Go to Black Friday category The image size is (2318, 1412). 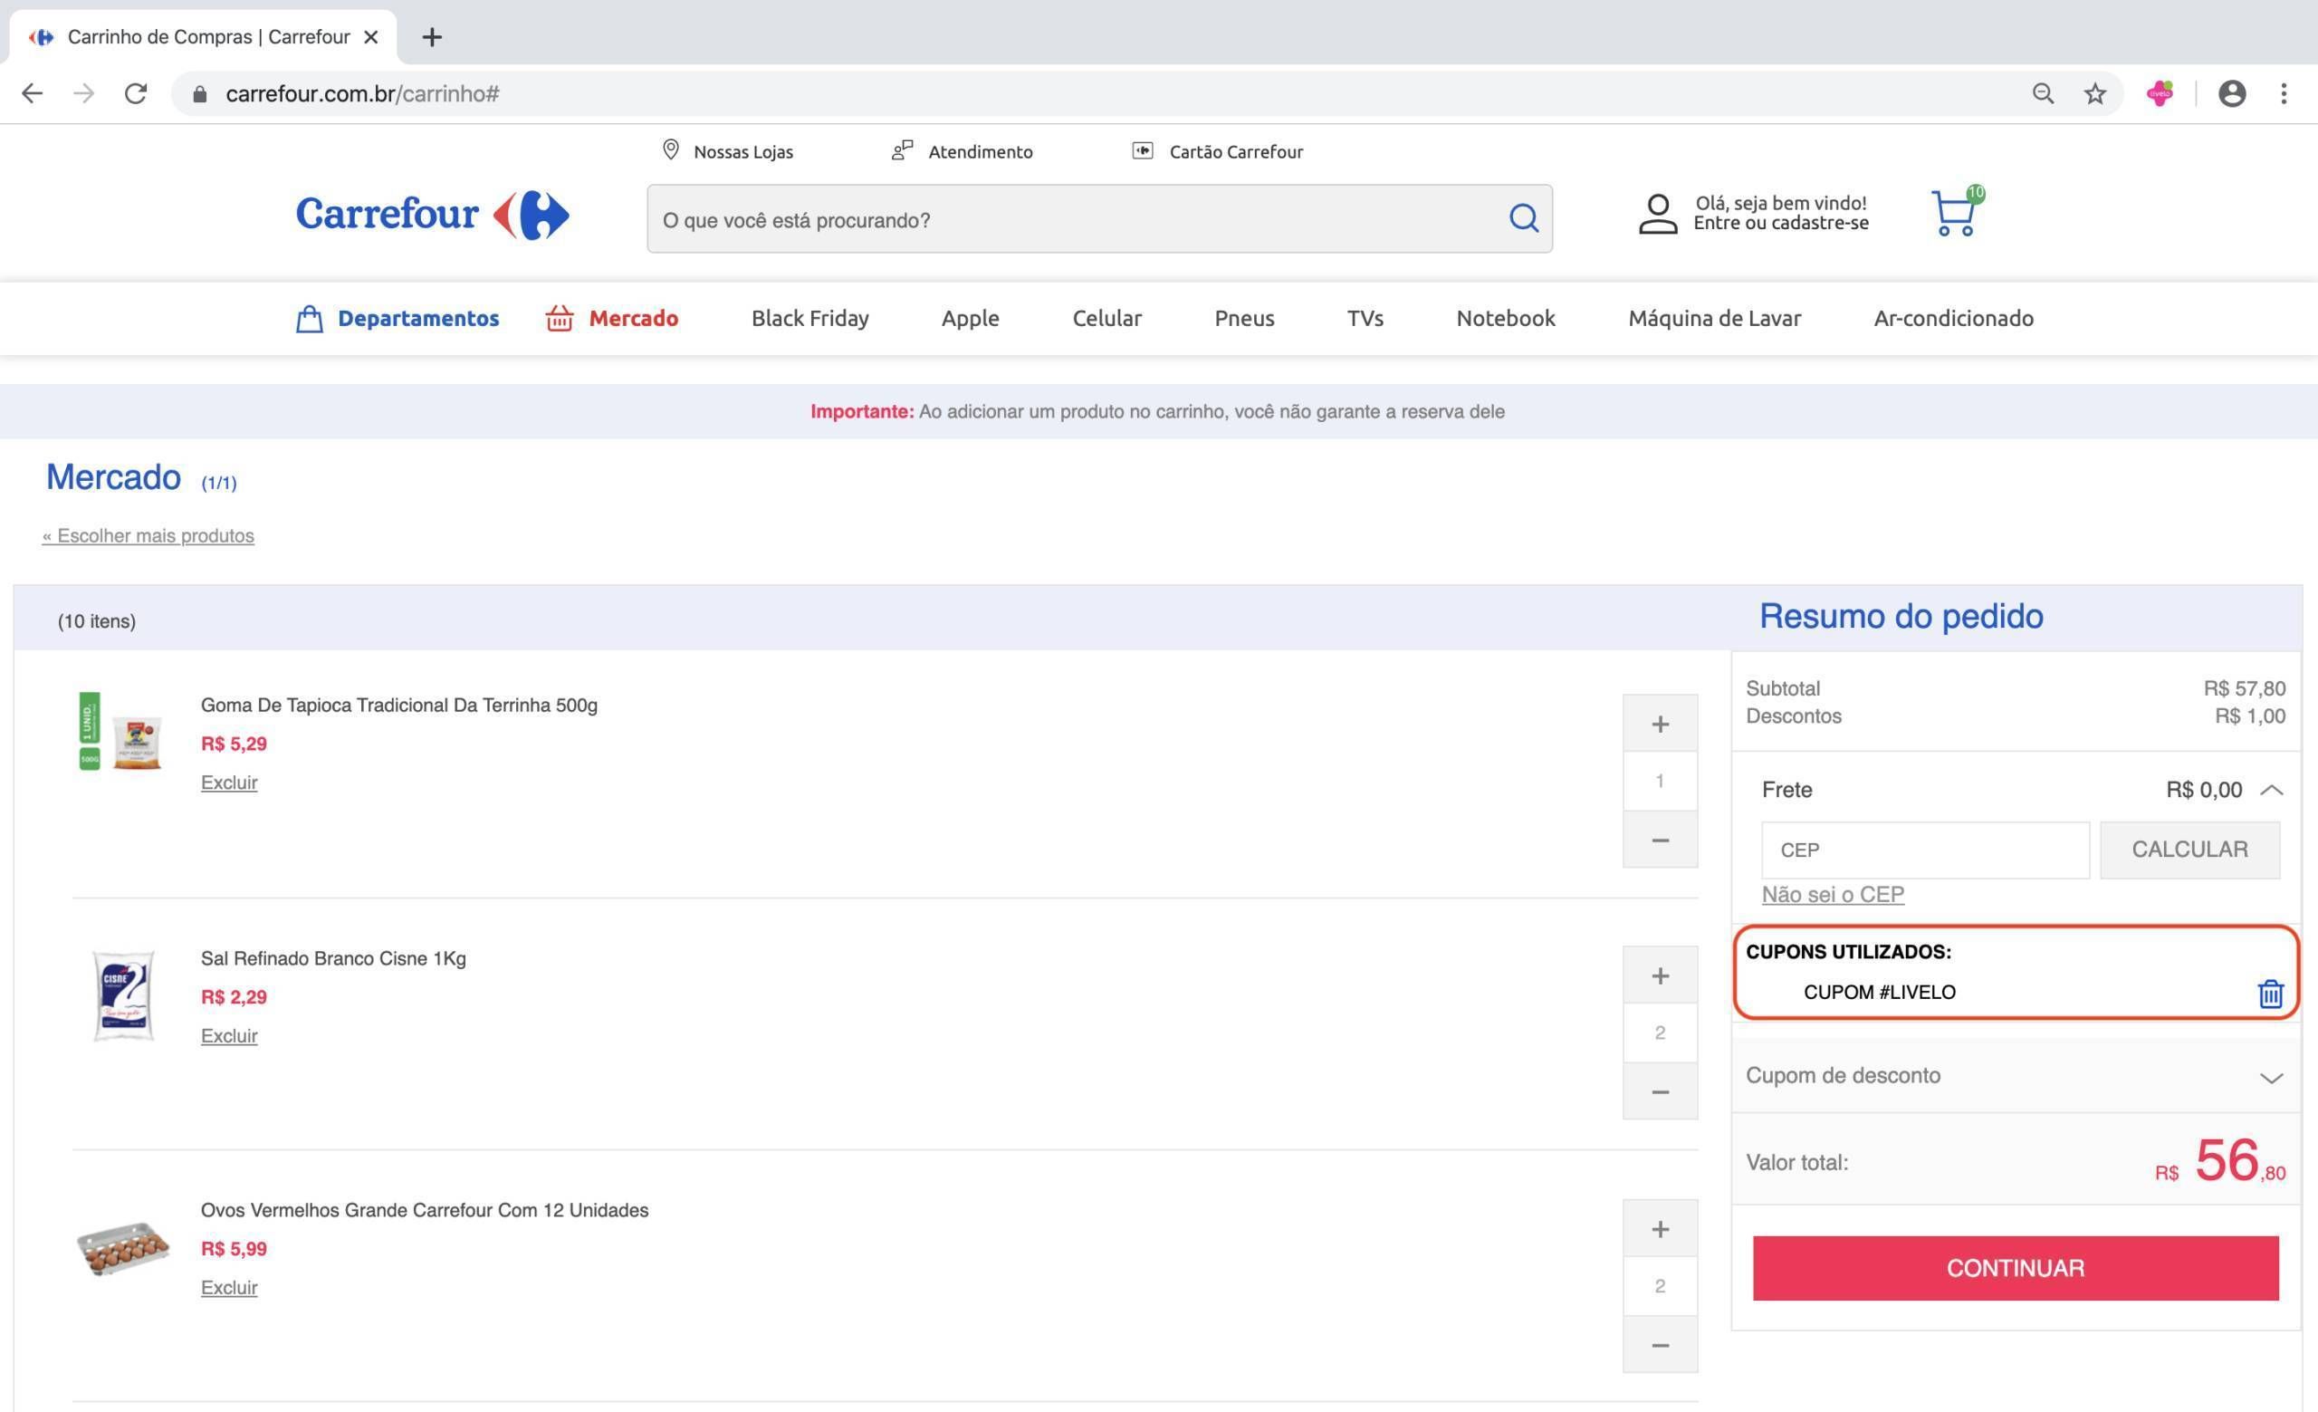(x=810, y=318)
